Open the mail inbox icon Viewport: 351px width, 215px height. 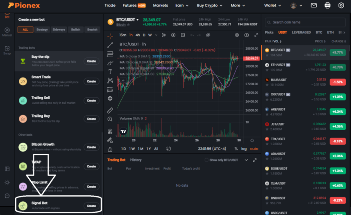[314, 6]
